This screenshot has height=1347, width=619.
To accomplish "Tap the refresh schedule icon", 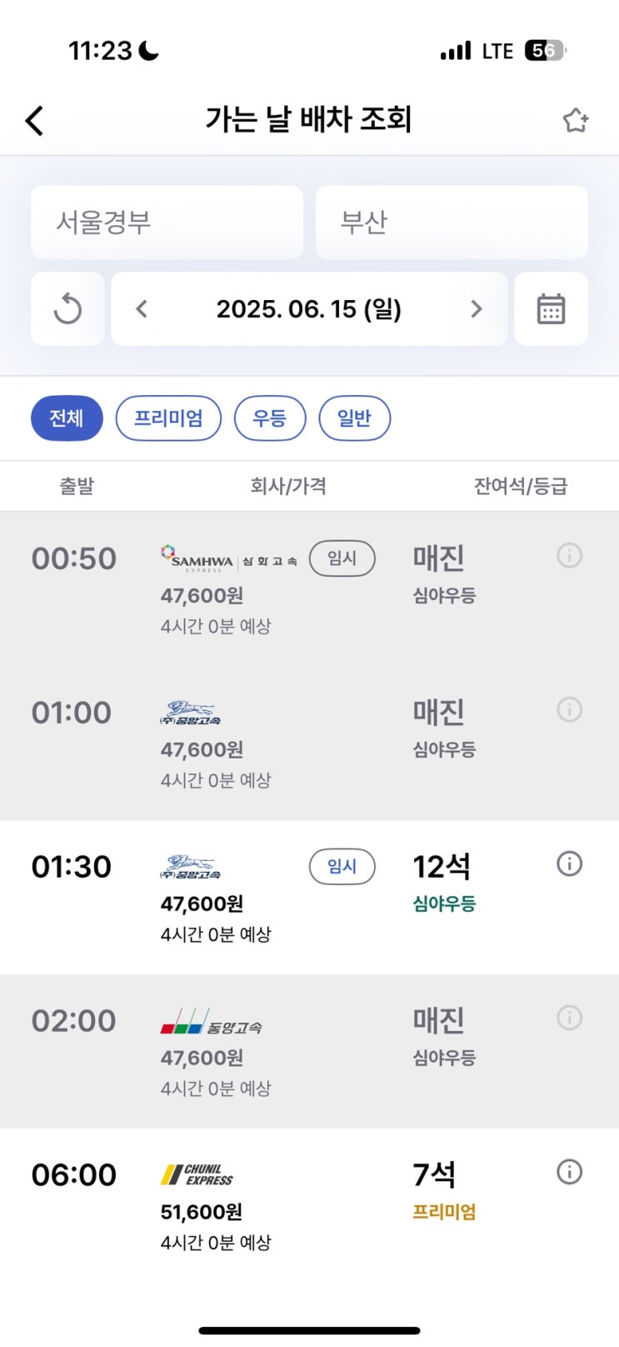I will 67,309.
